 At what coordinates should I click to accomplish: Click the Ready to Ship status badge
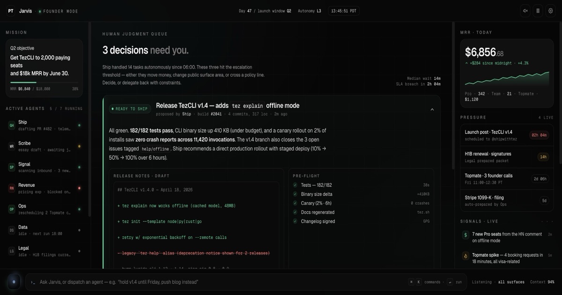click(129, 109)
